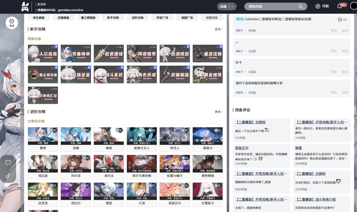Image resolution: width=357 pixels, height=212 pixels.
Task: Open the gamekee.com/dna wiki site title
Action: 59,10
